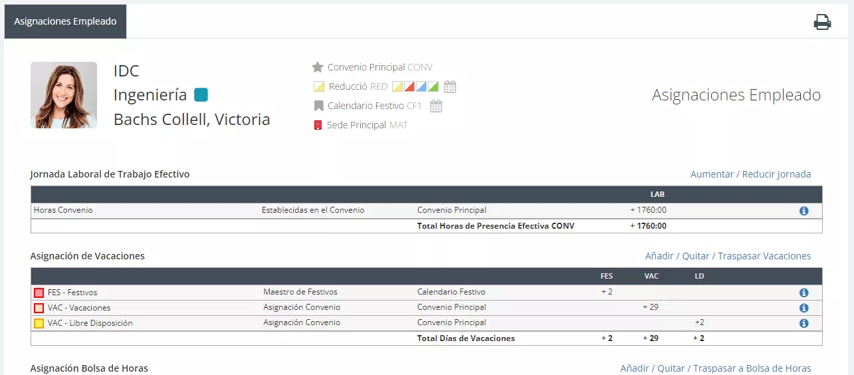
Task: Click the printer icon
Action: (822, 22)
